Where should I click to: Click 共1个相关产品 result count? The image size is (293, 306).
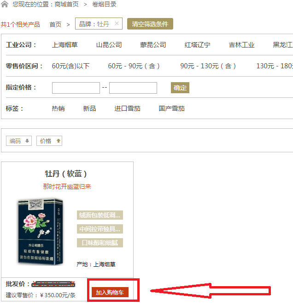(x=20, y=24)
